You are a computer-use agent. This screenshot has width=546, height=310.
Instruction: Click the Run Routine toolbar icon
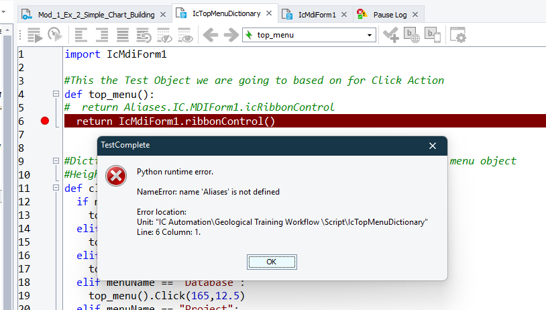coord(35,35)
